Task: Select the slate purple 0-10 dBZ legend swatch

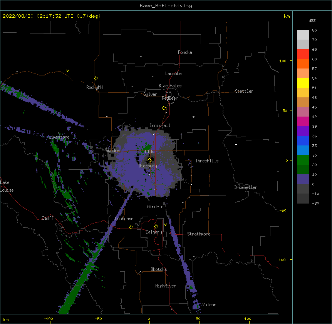Action: [303, 179]
